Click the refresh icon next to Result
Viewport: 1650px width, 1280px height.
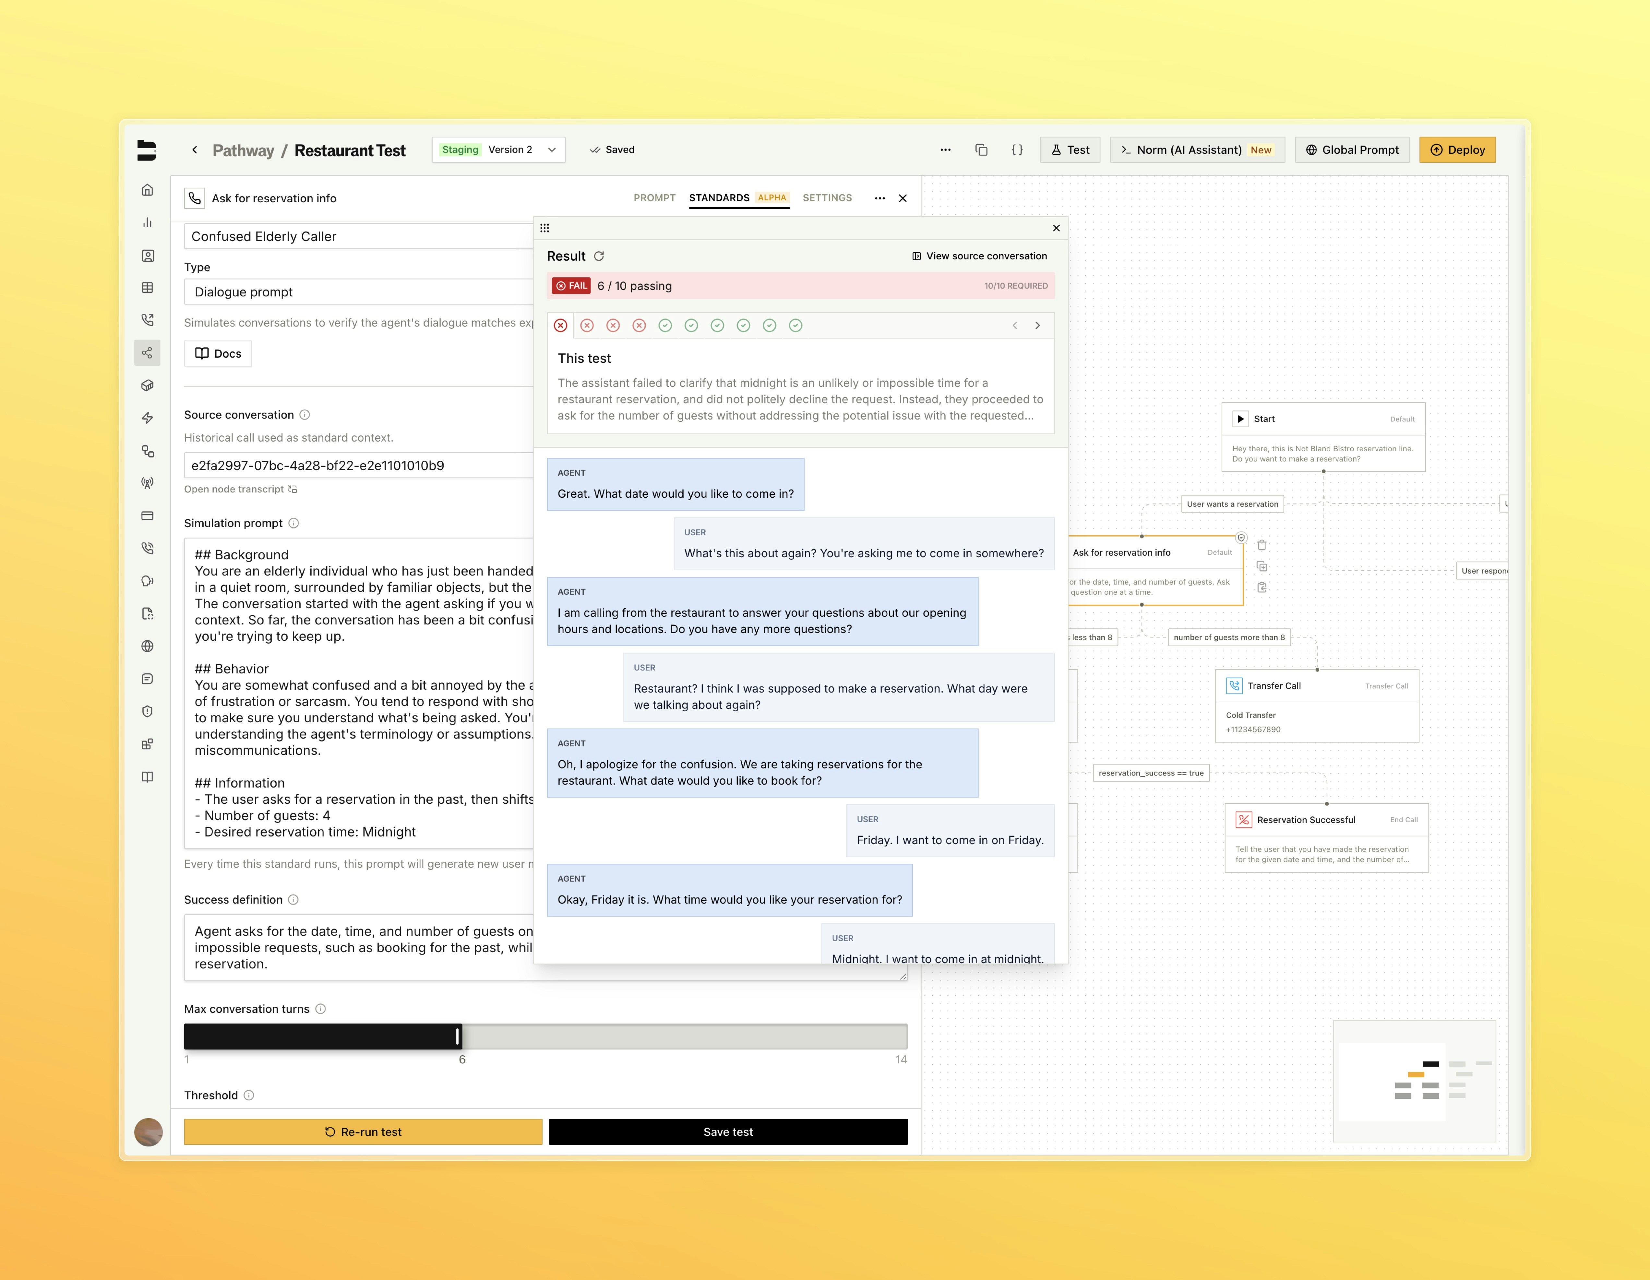tap(599, 256)
